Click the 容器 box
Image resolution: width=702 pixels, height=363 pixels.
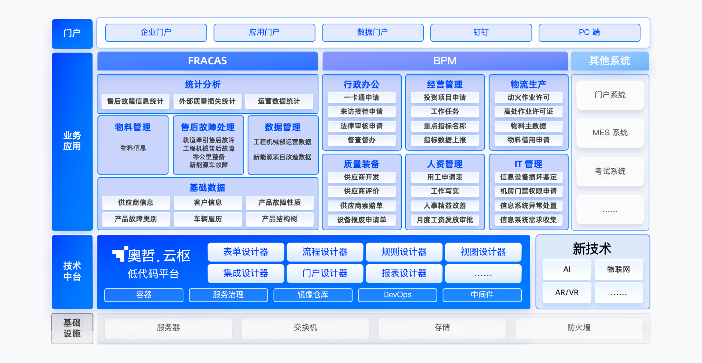point(144,295)
